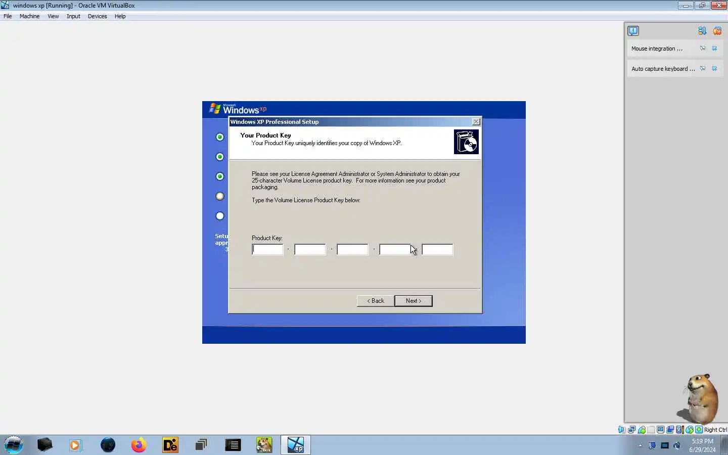The image size is (728, 455).
Task: Click the Windows XP logo in setup banner
Action: [238, 109]
